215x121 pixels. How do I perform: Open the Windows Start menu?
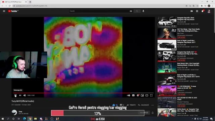click(x=3, y=119)
